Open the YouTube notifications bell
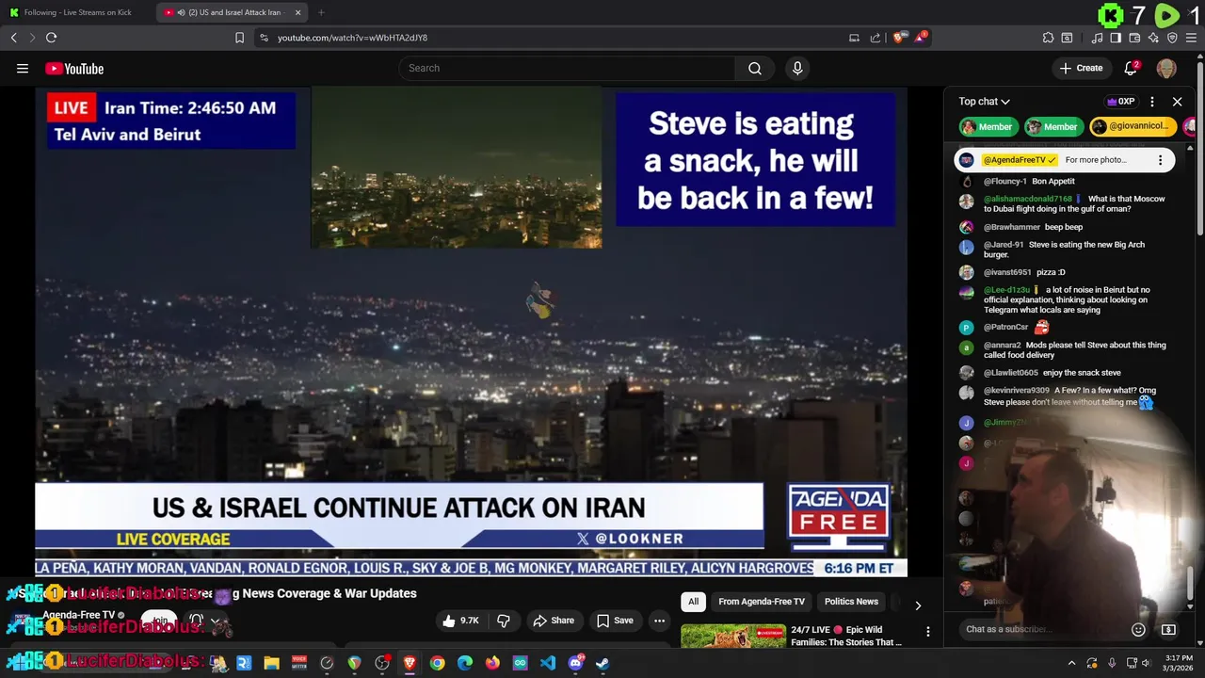 (x=1132, y=68)
